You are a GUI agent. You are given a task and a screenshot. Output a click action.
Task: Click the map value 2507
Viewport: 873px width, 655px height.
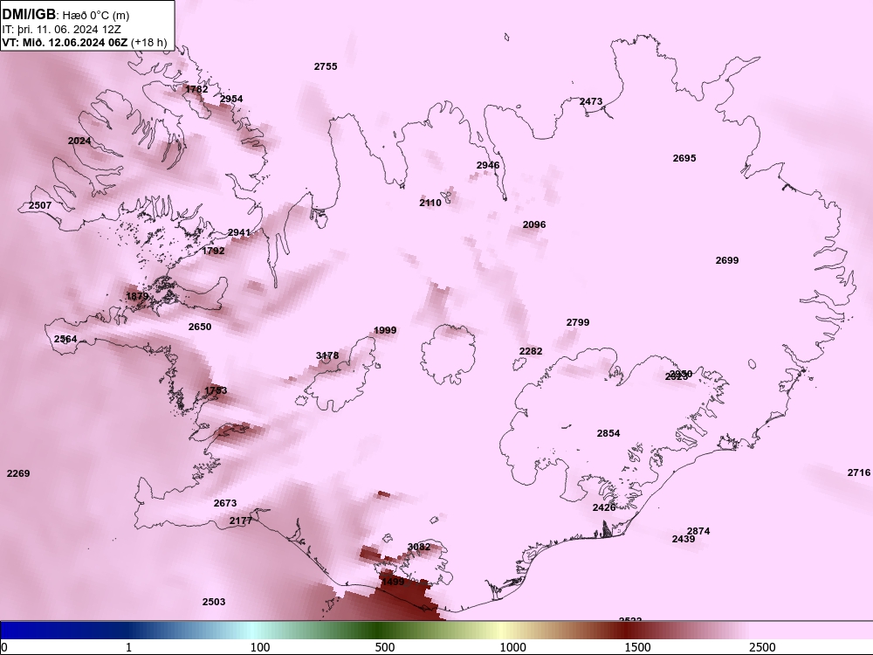pos(39,205)
